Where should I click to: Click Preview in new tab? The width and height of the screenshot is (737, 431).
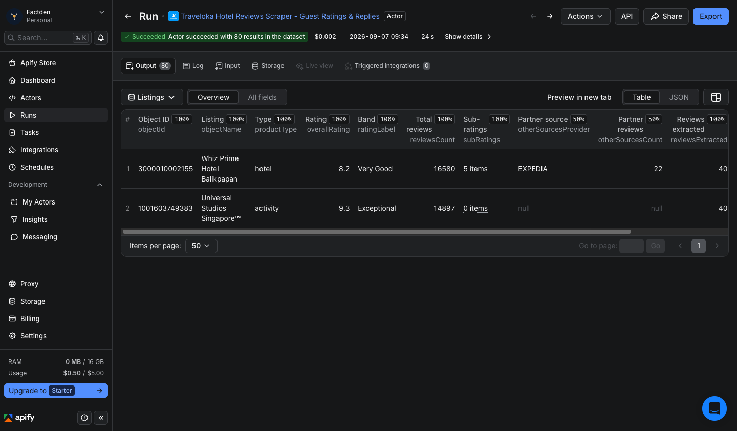pyautogui.click(x=579, y=97)
